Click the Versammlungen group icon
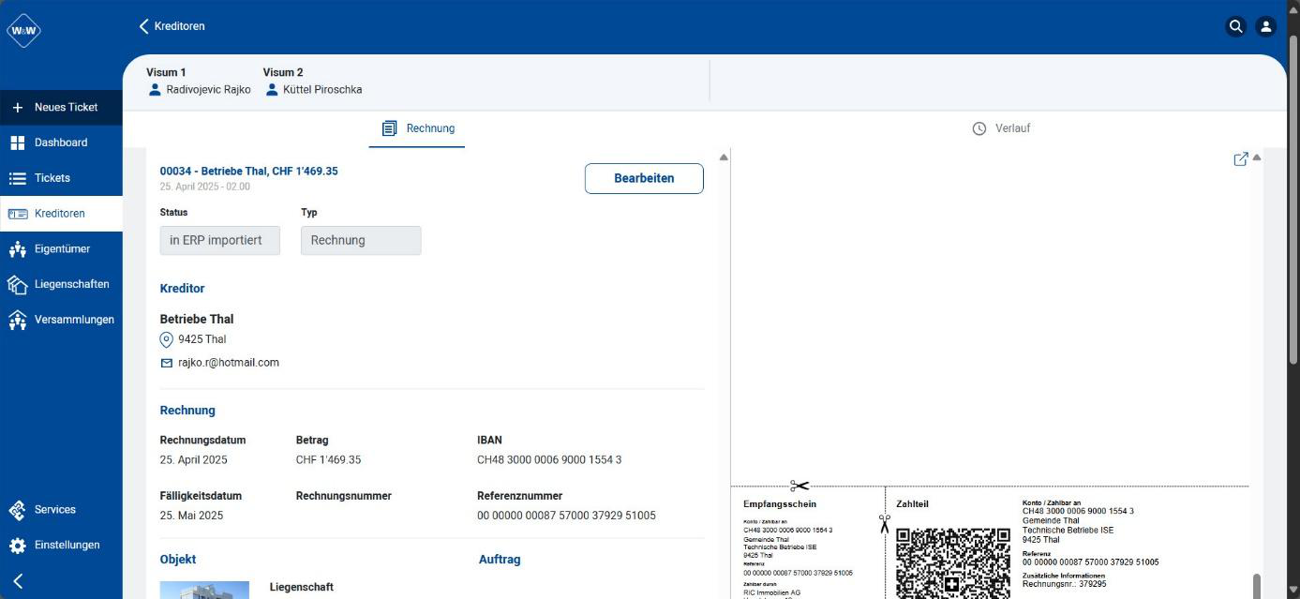Screen dimensions: 1300x599 tap(17, 320)
